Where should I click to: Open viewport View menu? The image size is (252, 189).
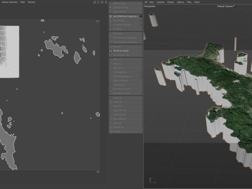[x=151, y=2]
